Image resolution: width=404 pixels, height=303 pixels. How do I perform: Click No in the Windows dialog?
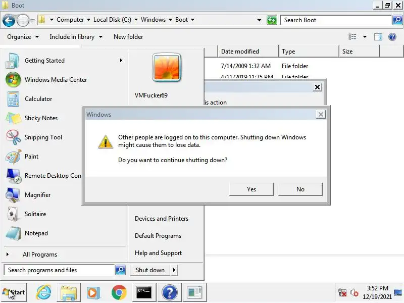pos(300,189)
